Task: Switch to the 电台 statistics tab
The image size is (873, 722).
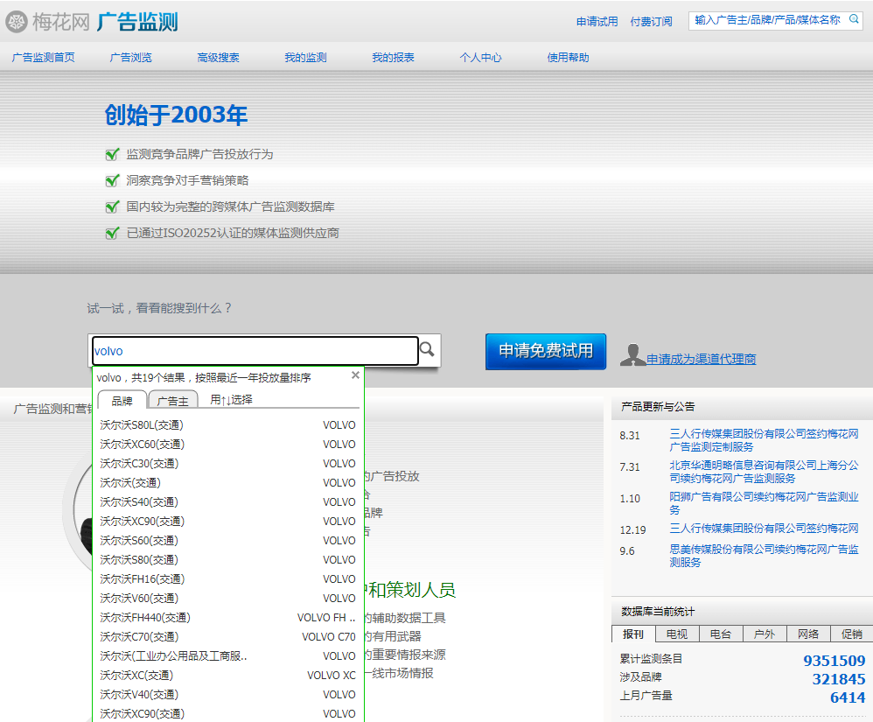Action: [x=721, y=634]
